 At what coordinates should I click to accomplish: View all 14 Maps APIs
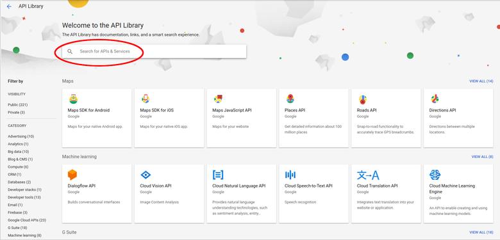[x=481, y=81]
